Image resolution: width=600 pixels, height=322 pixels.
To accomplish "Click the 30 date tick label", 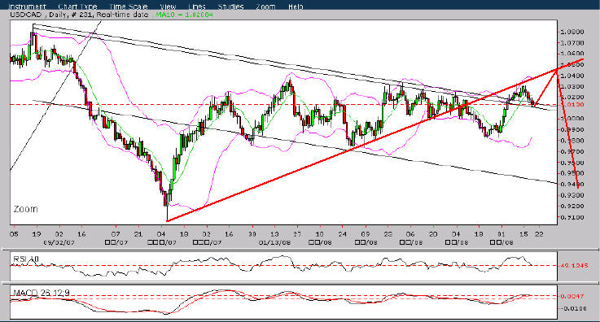I will click(x=252, y=234).
